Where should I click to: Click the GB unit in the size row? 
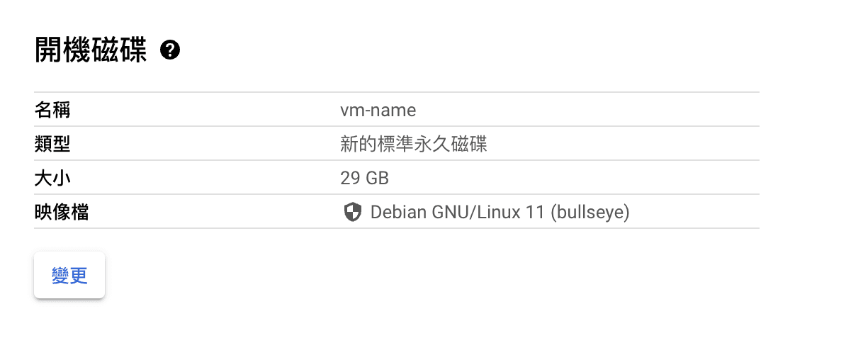(x=377, y=178)
